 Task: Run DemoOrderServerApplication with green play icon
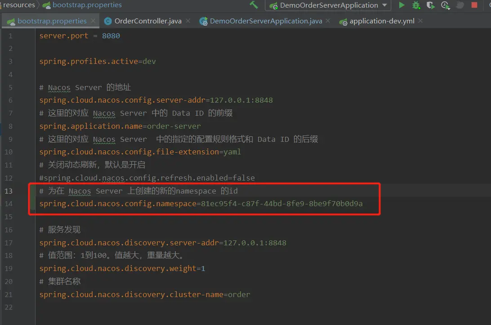coord(402,5)
